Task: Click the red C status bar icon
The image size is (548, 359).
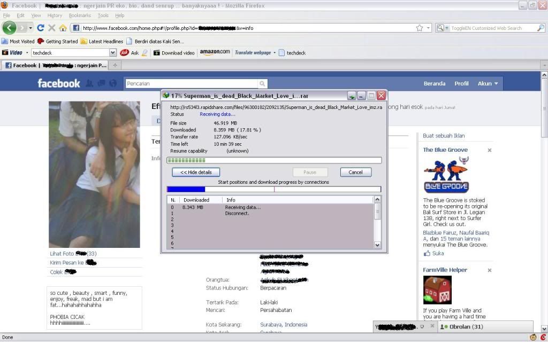Action: 543,337
